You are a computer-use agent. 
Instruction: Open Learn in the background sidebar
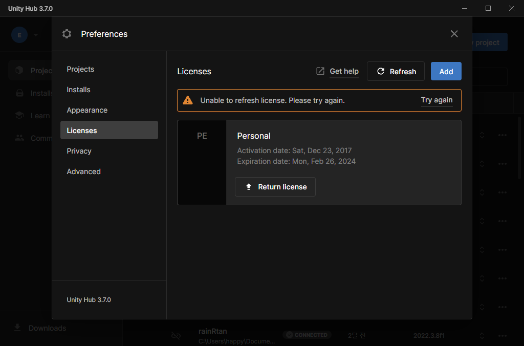40,116
